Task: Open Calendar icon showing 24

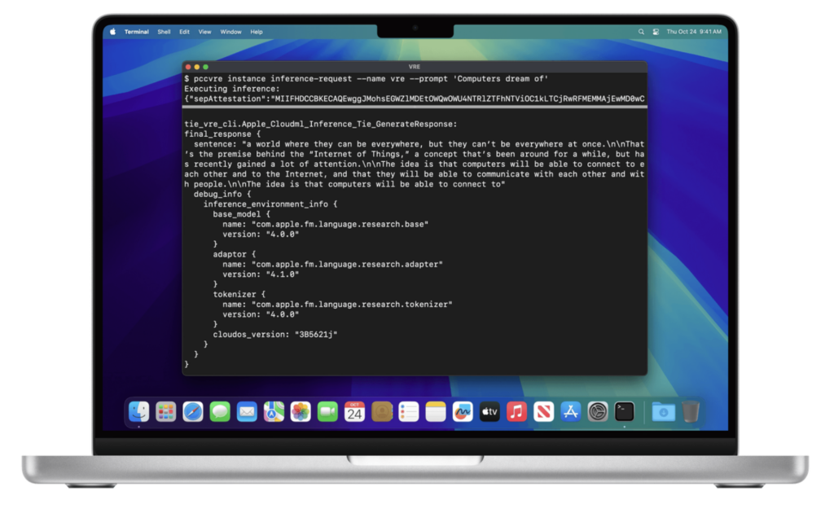Action: [x=355, y=411]
